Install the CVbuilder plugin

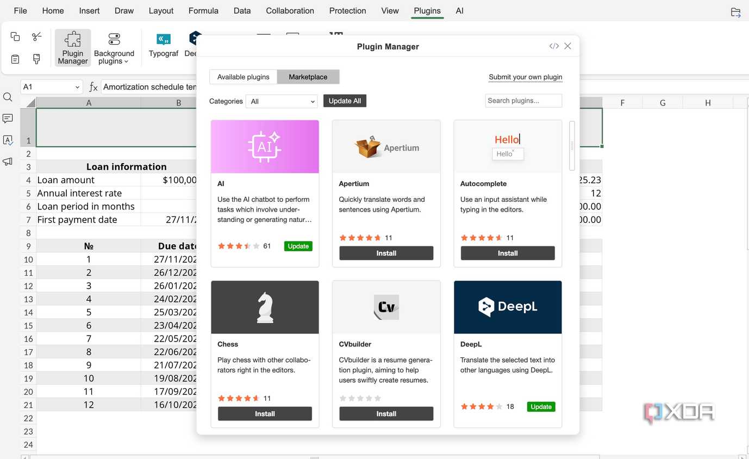386,413
